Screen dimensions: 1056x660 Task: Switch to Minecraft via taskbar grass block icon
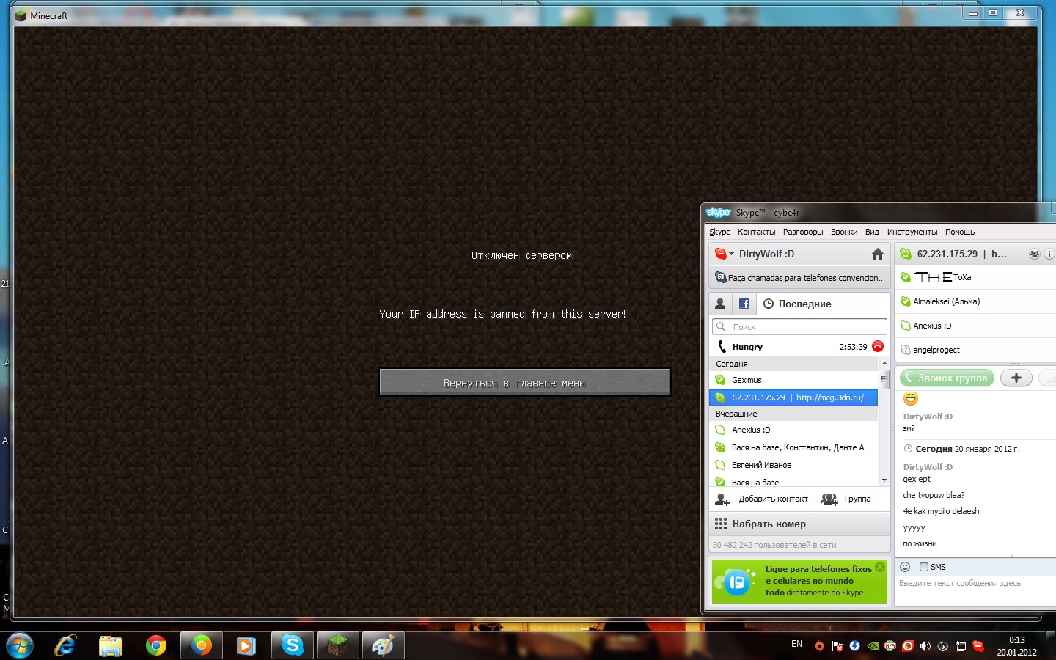(337, 645)
